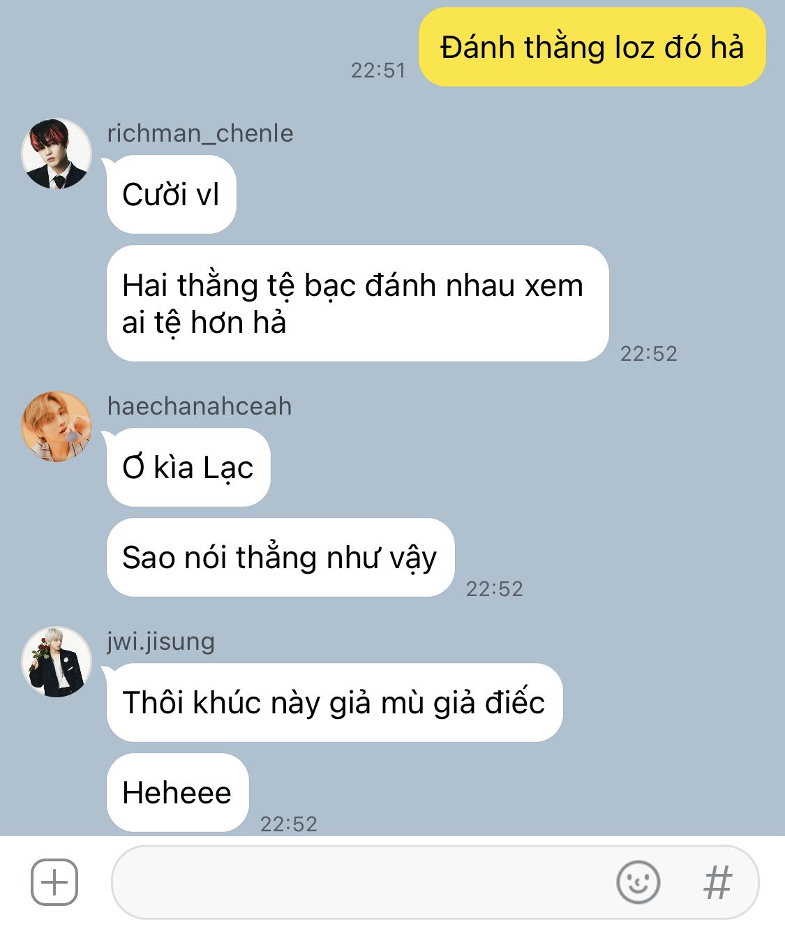
Task: Open haechanahceah's profile picture
Action: [x=57, y=426]
